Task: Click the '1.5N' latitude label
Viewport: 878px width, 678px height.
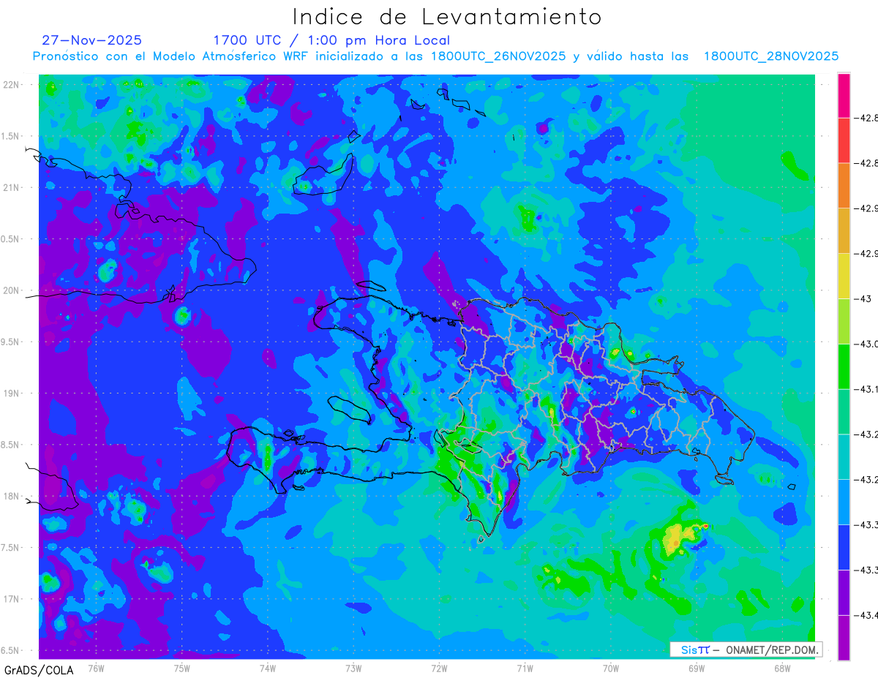Action: [10, 137]
